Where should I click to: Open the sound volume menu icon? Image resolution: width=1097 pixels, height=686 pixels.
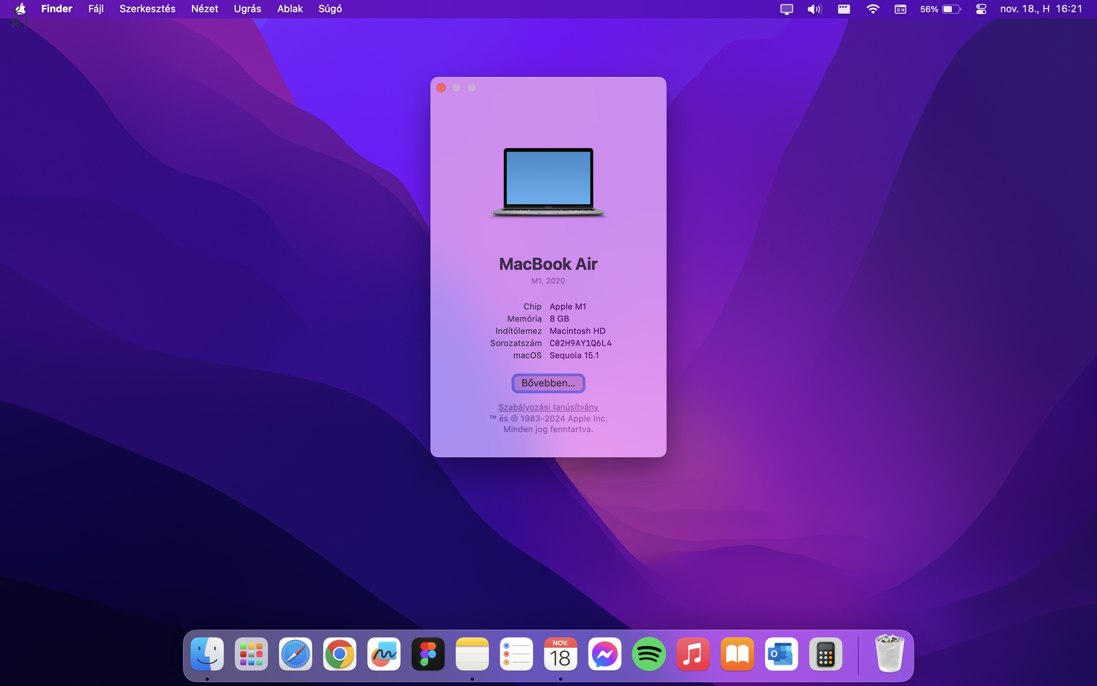point(815,9)
